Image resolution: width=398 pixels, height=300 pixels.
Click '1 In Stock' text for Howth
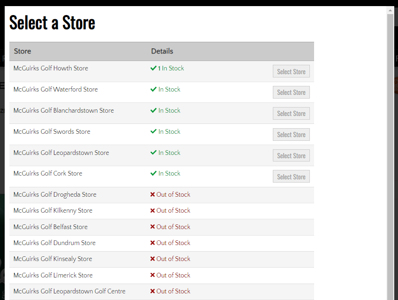(171, 68)
